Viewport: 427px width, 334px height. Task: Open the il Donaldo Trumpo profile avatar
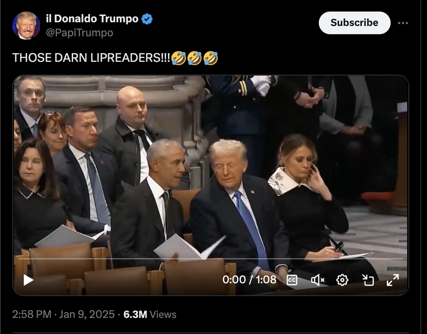26,26
